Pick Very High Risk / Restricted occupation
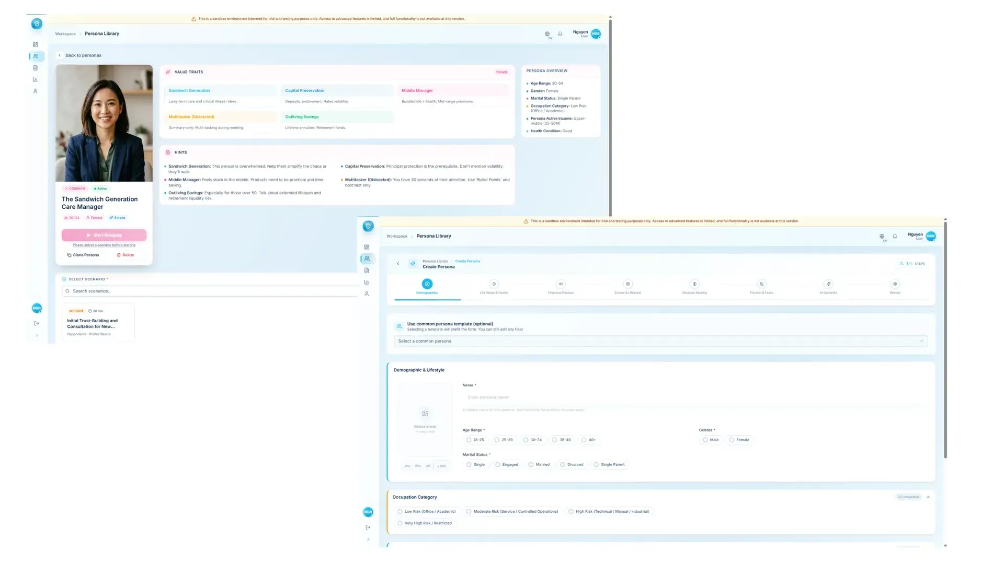 tap(425, 523)
